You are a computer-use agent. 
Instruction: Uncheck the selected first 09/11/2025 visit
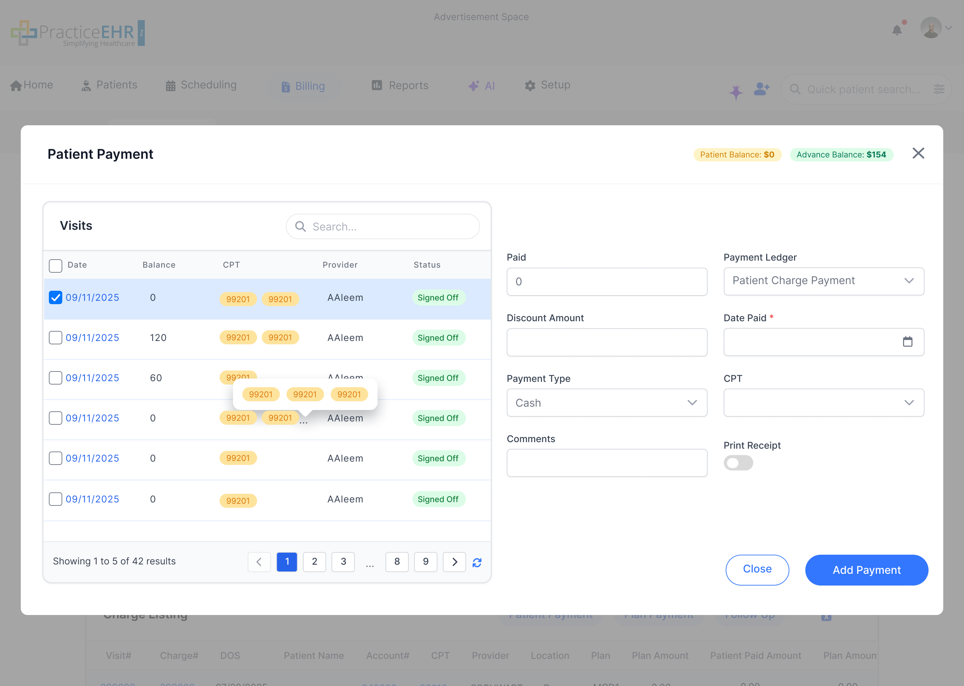click(55, 297)
